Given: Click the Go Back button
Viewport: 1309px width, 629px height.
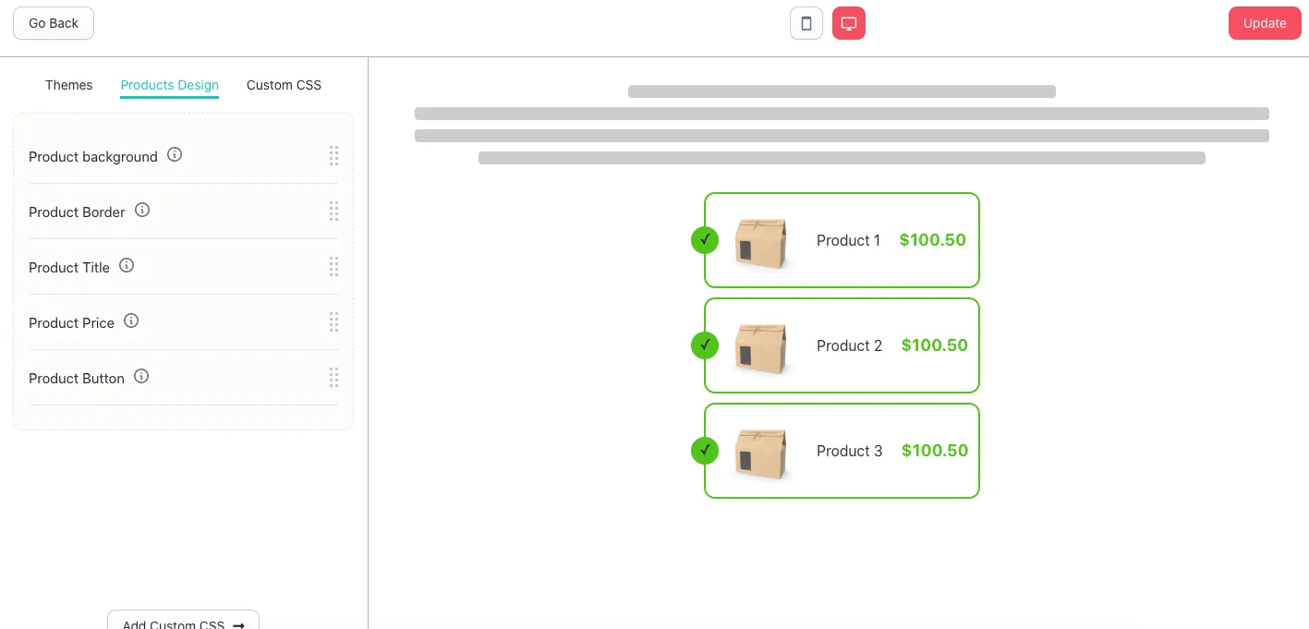Looking at the screenshot, I should tap(54, 23).
